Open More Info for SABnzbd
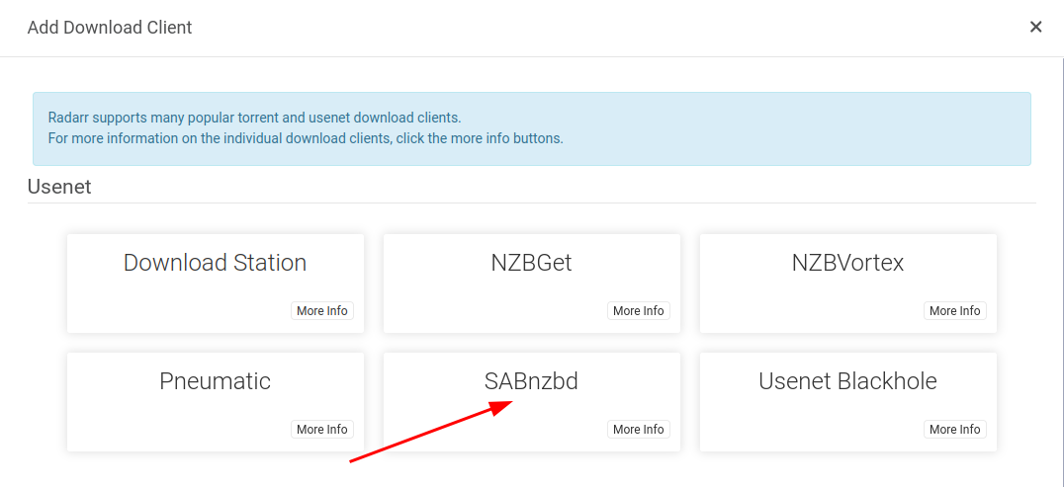The image size is (1064, 487). click(639, 430)
